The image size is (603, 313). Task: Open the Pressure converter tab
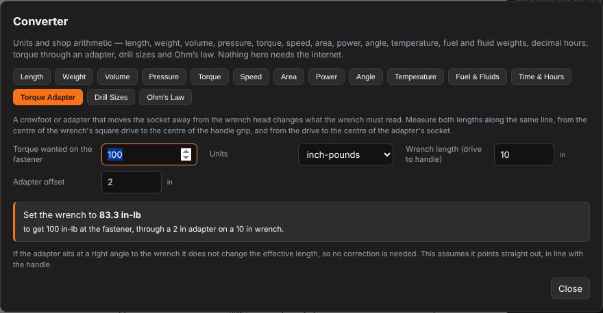tap(164, 77)
